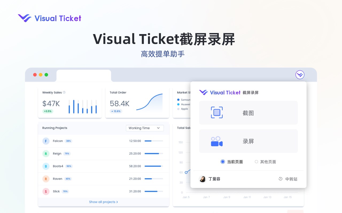
Task: Click the $47K weekly sales value
Action: point(51,103)
